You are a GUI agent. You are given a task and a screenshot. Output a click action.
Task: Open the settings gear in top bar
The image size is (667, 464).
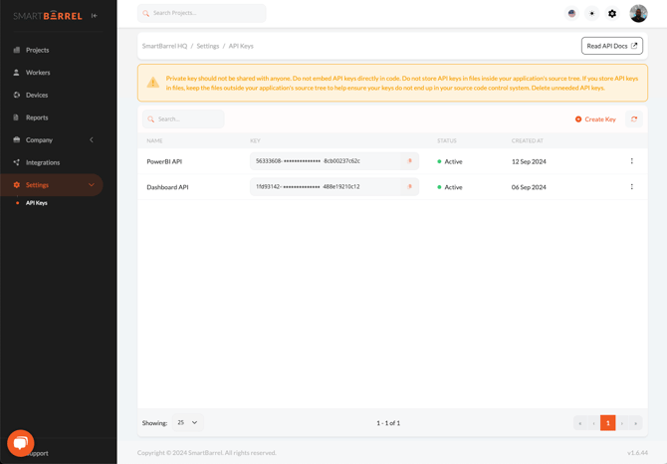pyautogui.click(x=612, y=14)
